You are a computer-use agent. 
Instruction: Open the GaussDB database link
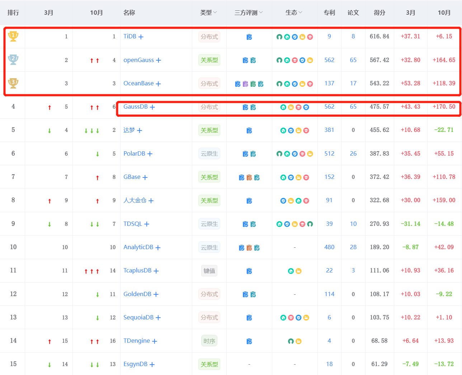point(136,106)
